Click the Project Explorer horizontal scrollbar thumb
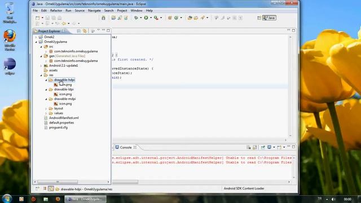The image size is (361, 203). coord(58,182)
